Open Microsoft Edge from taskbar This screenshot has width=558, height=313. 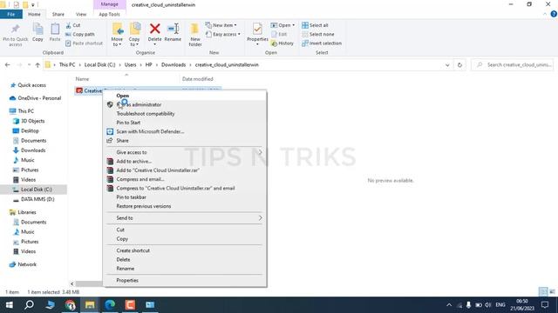(x=110, y=305)
